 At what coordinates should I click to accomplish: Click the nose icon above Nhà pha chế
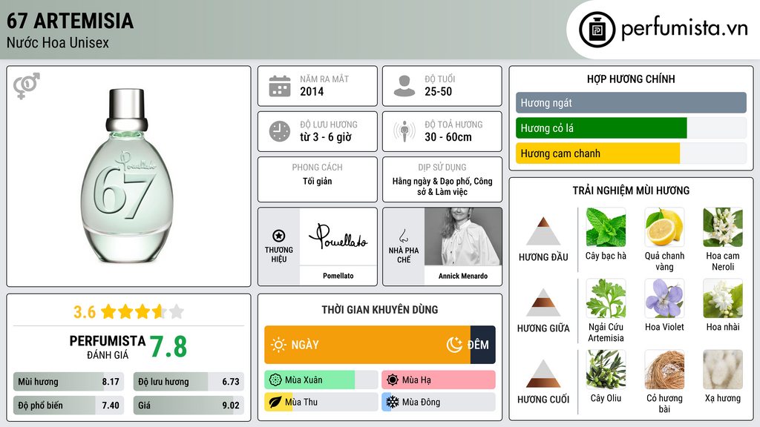[403, 236]
